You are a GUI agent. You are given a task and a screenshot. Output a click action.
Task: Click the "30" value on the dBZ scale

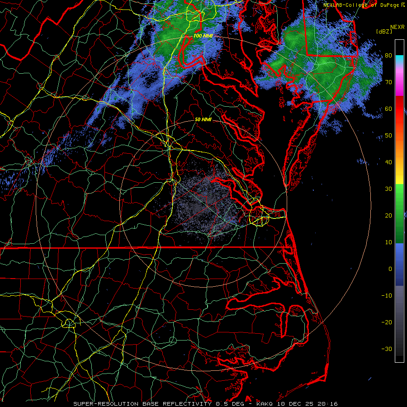pos(388,189)
